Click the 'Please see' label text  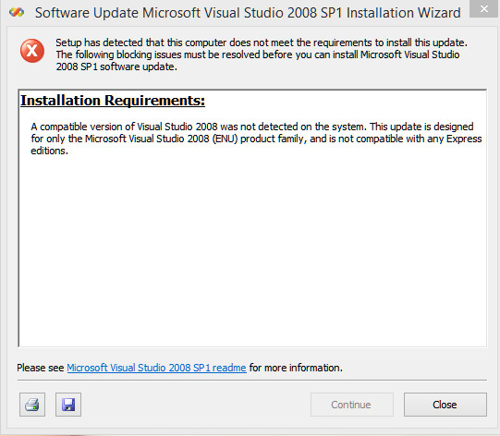coord(41,368)
